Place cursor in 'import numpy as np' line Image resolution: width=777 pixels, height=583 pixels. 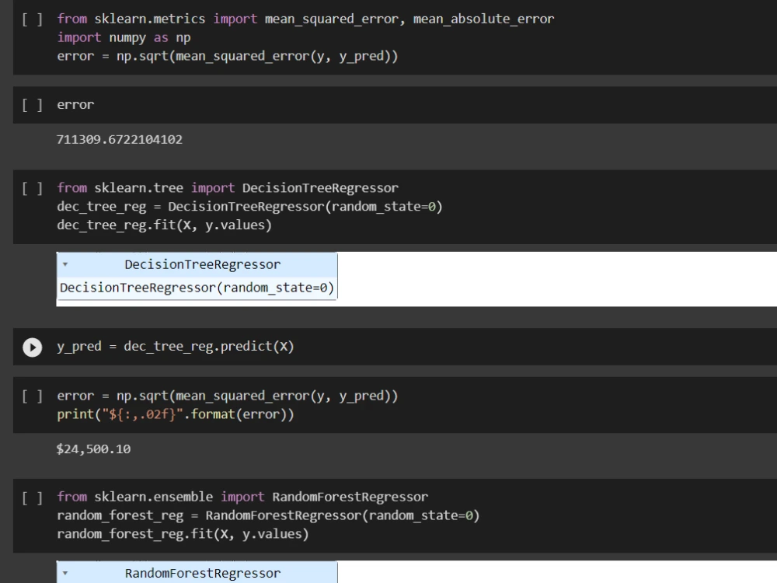pyautogui.click(x=124, y=37)
